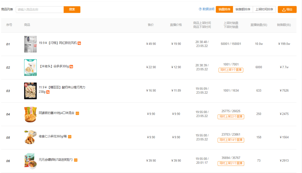Switch to 销售额排序 sorting

click(243, 9)
